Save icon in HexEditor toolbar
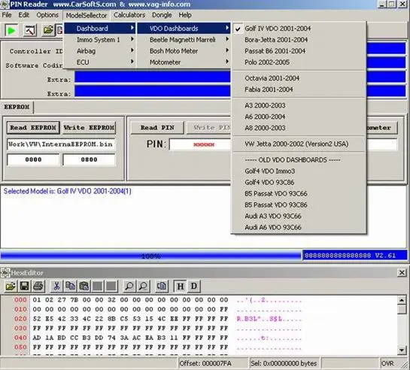The width and height of the screenshot is (410, 370). pos(24,286)
